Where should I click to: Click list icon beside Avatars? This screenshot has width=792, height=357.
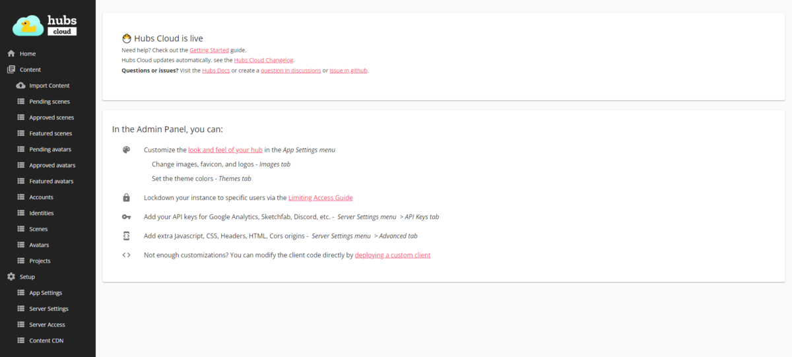click(20, 245)
